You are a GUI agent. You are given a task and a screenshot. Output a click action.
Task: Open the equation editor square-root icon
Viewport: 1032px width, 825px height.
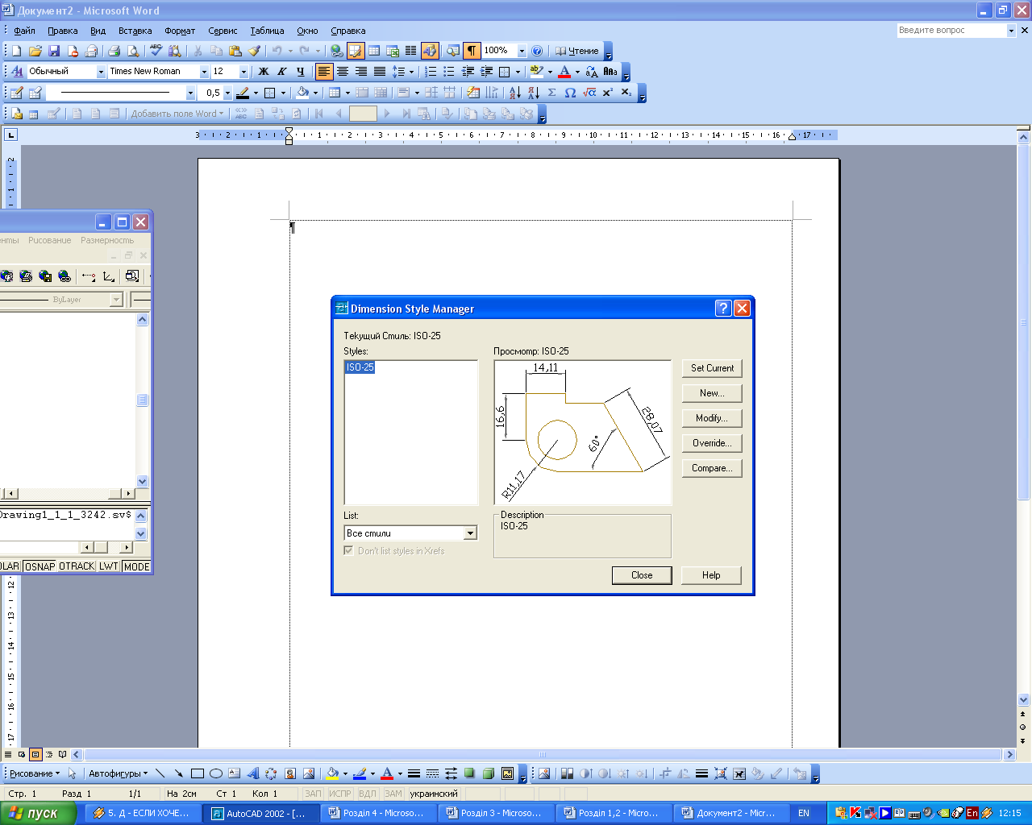pos(589,93)
